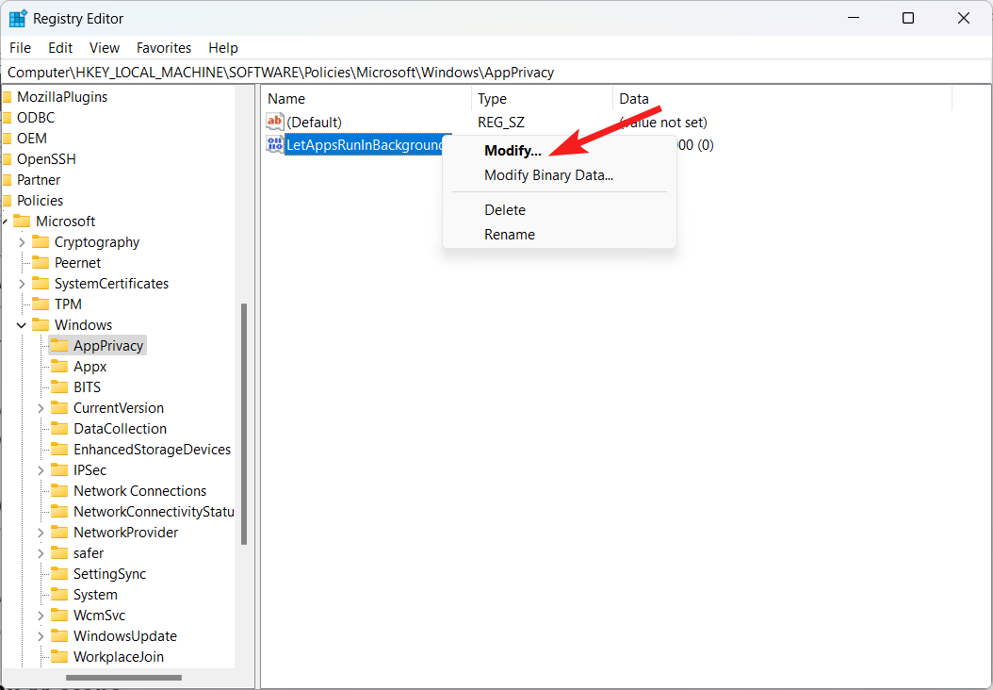Image resolution: width=993 pixels, height=690 pixels.
Task: Expand the CurrentVersion key
Action: tap(41, 408)
